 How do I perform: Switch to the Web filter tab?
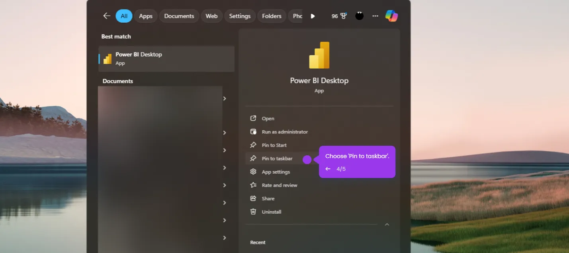point(211,16)
